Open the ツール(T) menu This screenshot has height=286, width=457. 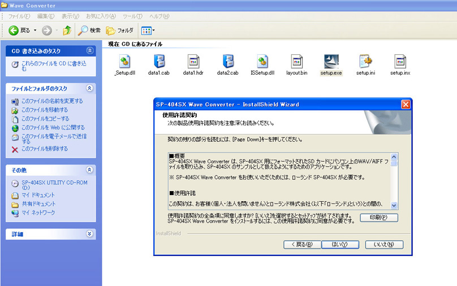(x=132, y=16)
